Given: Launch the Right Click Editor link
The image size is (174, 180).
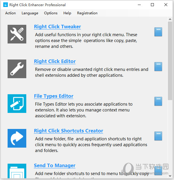Looking at the screenshot, I should tap(55, 61).
